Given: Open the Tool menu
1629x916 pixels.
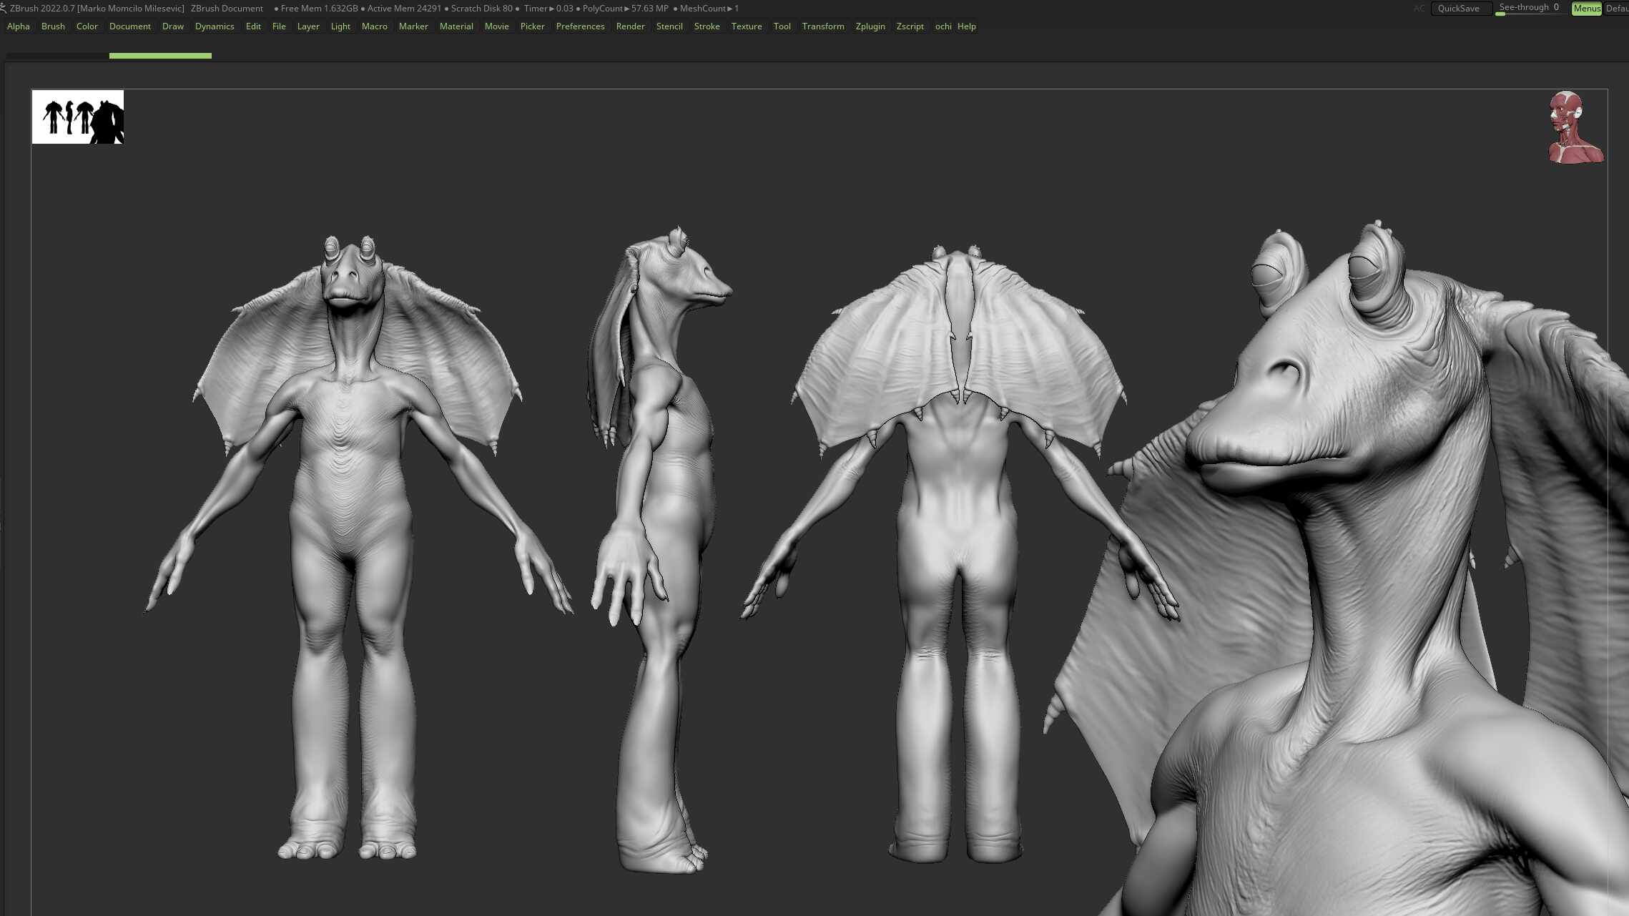Looking at the screenshot, I should click(782, 26).
